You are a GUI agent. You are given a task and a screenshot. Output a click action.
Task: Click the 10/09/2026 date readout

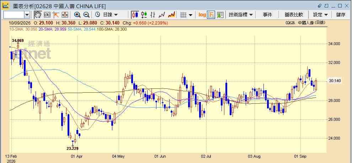(x=20, y=23)
